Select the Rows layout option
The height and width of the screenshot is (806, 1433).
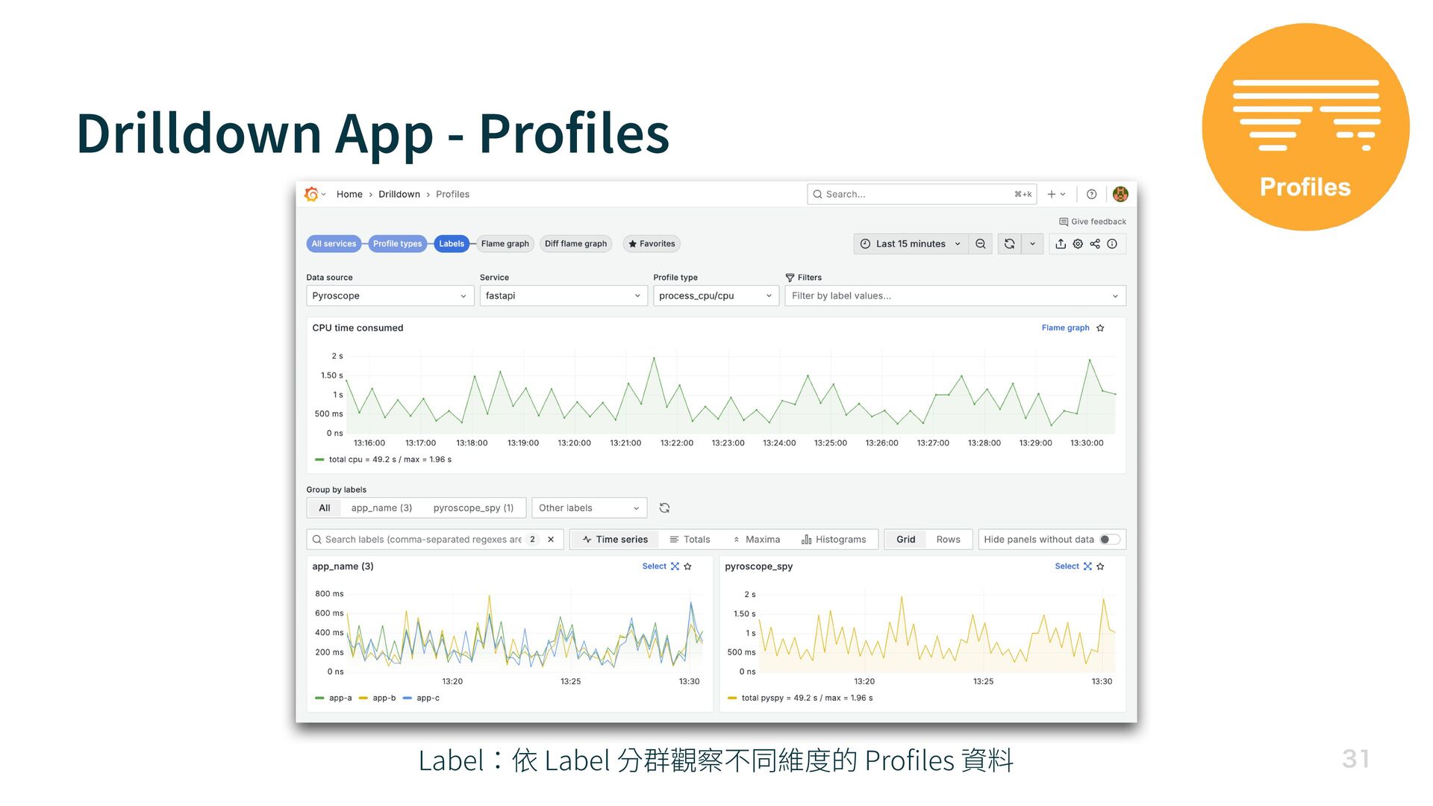948,540
